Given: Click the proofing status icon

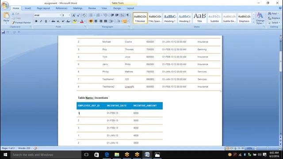Looking at the screenshot, I should click(x=35, y=148).
